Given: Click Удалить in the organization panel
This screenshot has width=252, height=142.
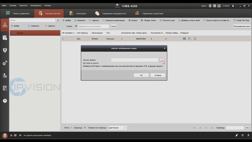Looking at the screenshot, I should (x=50, y=26).
